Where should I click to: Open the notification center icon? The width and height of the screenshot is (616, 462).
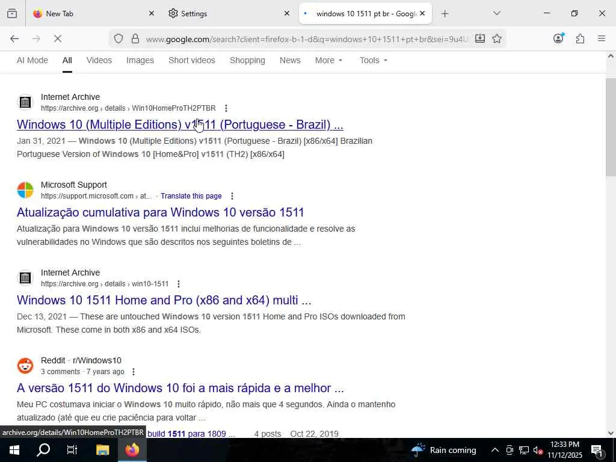(597, 450)
